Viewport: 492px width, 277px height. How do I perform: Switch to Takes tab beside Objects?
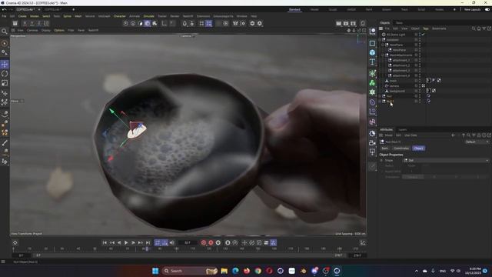399,23
